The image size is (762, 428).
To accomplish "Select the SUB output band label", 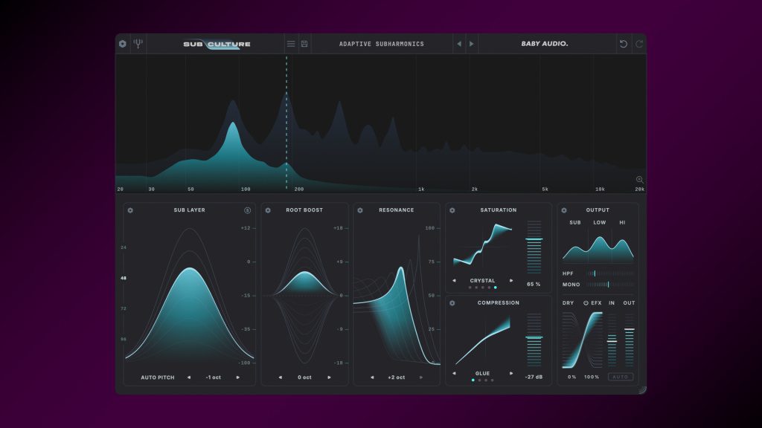I will click(575, 222).
